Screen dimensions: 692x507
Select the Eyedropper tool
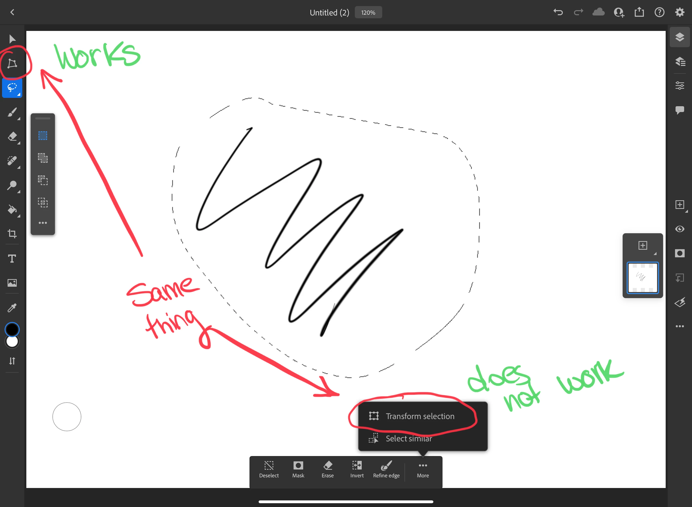(12, 307)
